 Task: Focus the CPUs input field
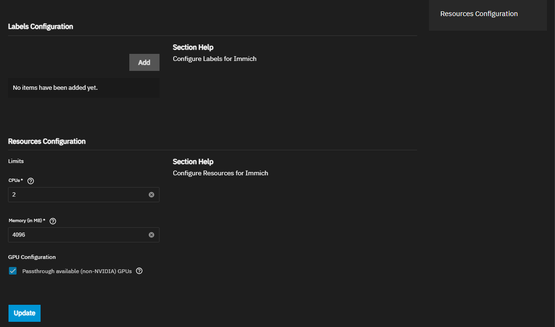(x=78, y=195)
